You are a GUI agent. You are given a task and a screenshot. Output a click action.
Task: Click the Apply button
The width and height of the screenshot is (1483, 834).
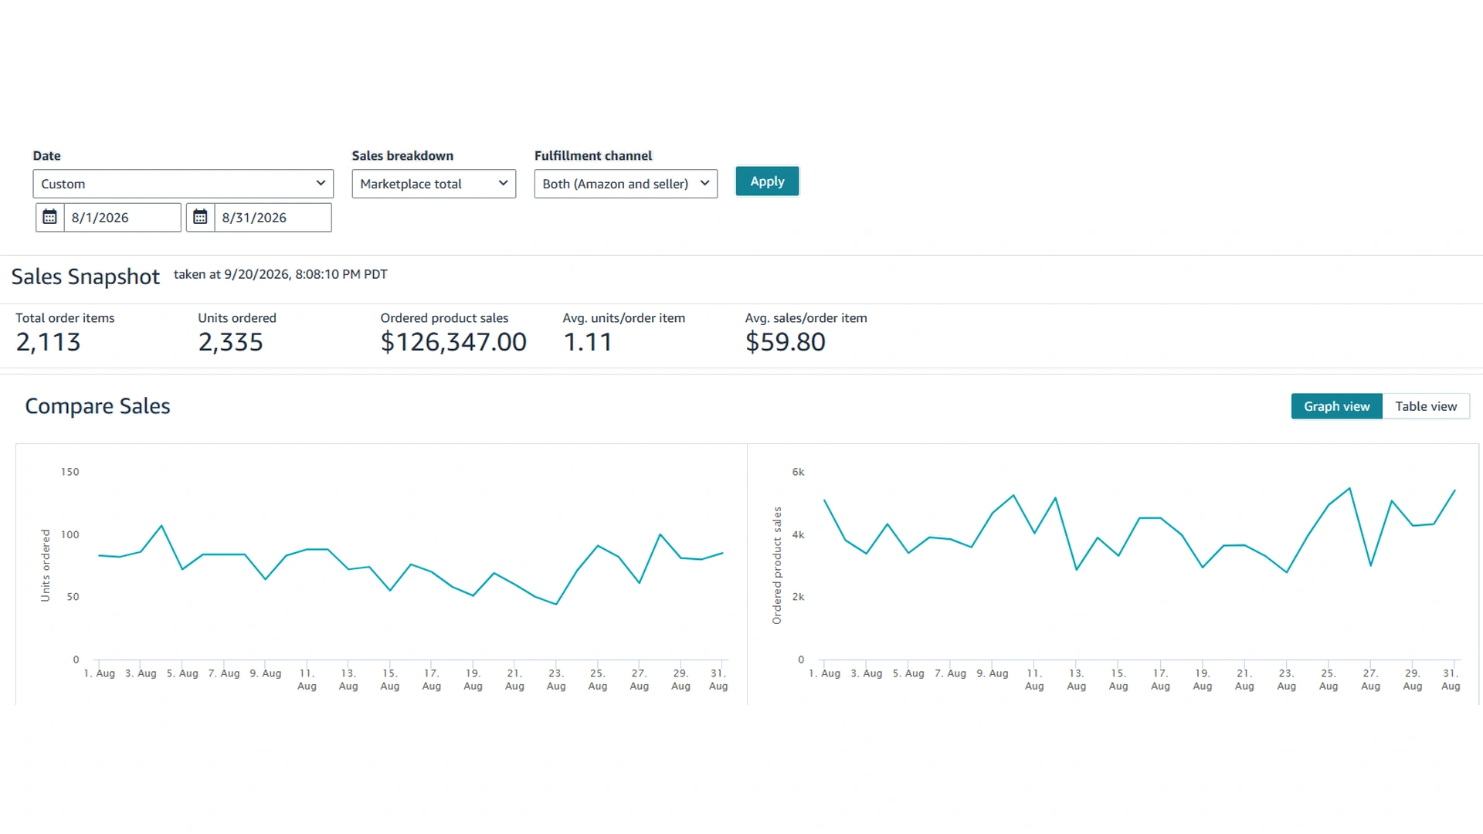click(767, 181)
